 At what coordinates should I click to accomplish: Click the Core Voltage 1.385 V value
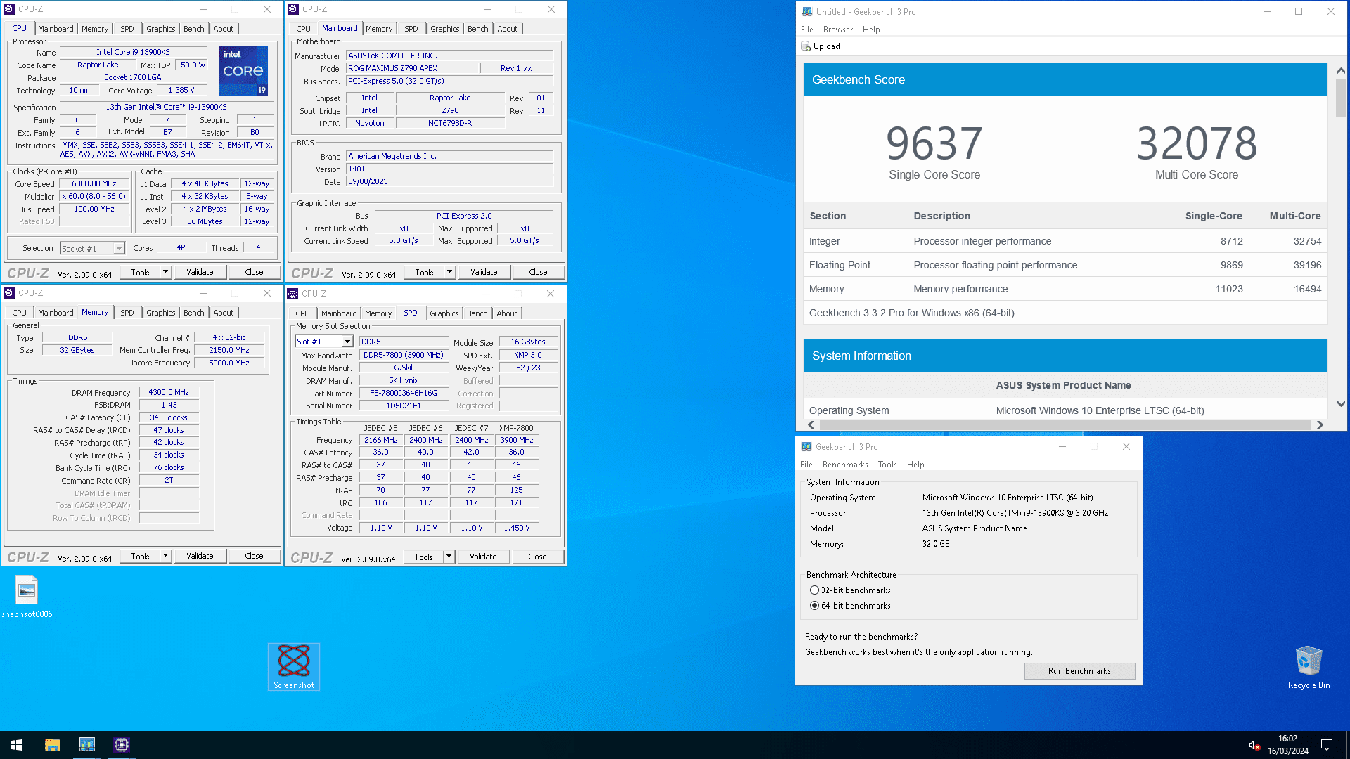click(181, 91)
